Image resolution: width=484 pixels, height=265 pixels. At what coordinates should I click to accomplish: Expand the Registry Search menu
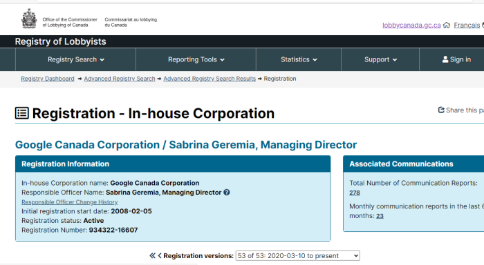75,59
